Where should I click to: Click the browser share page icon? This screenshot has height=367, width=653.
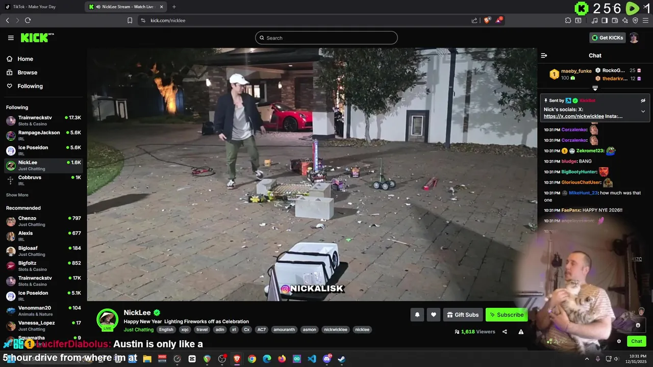click(474, 20)
